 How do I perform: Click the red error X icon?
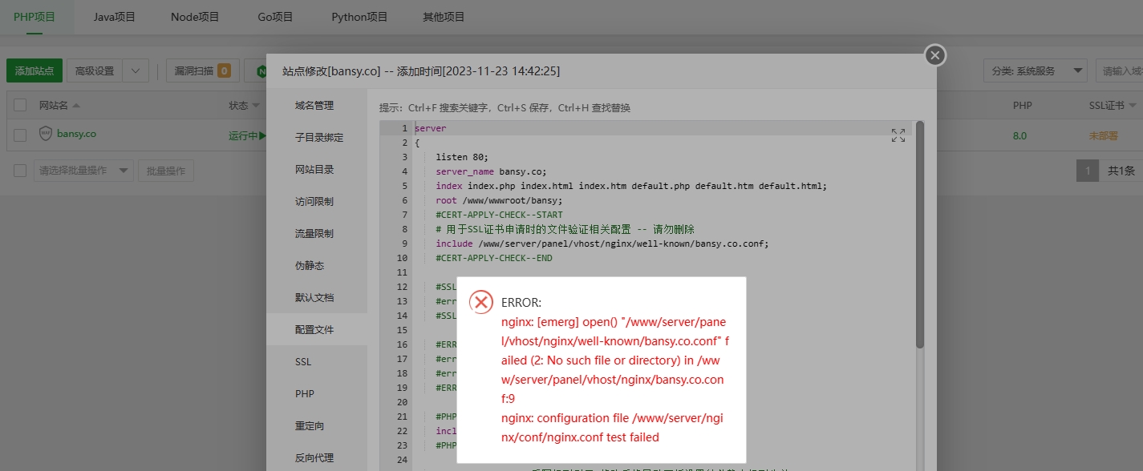pos(480,302)
